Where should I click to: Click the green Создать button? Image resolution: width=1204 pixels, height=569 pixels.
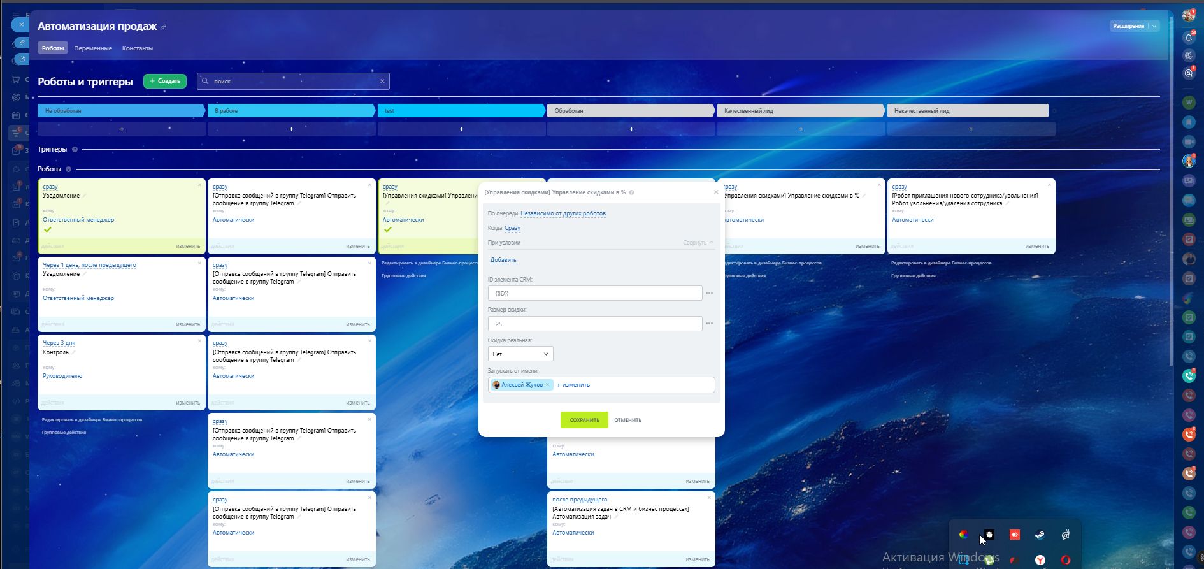coord(165,81)
